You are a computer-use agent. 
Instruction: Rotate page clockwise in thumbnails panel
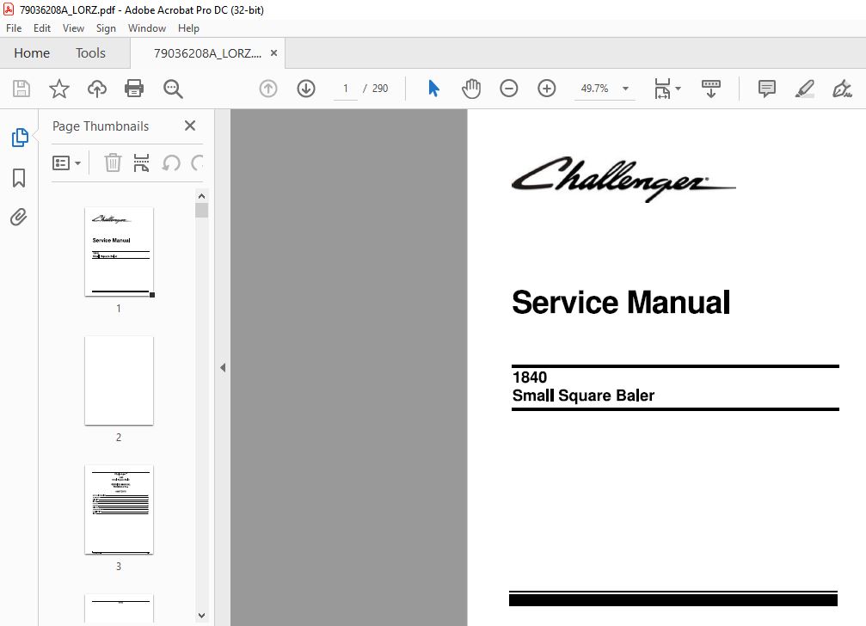coord(197,163)
